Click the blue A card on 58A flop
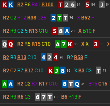The width and height of the screenshot is (110, 106). (x=67, y=31)
